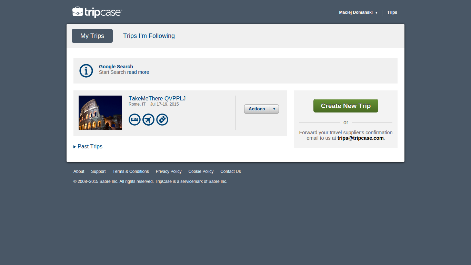Click the Colosseum trip thumbnail
This screenshot has height=265, width=471.
[100, 113]
